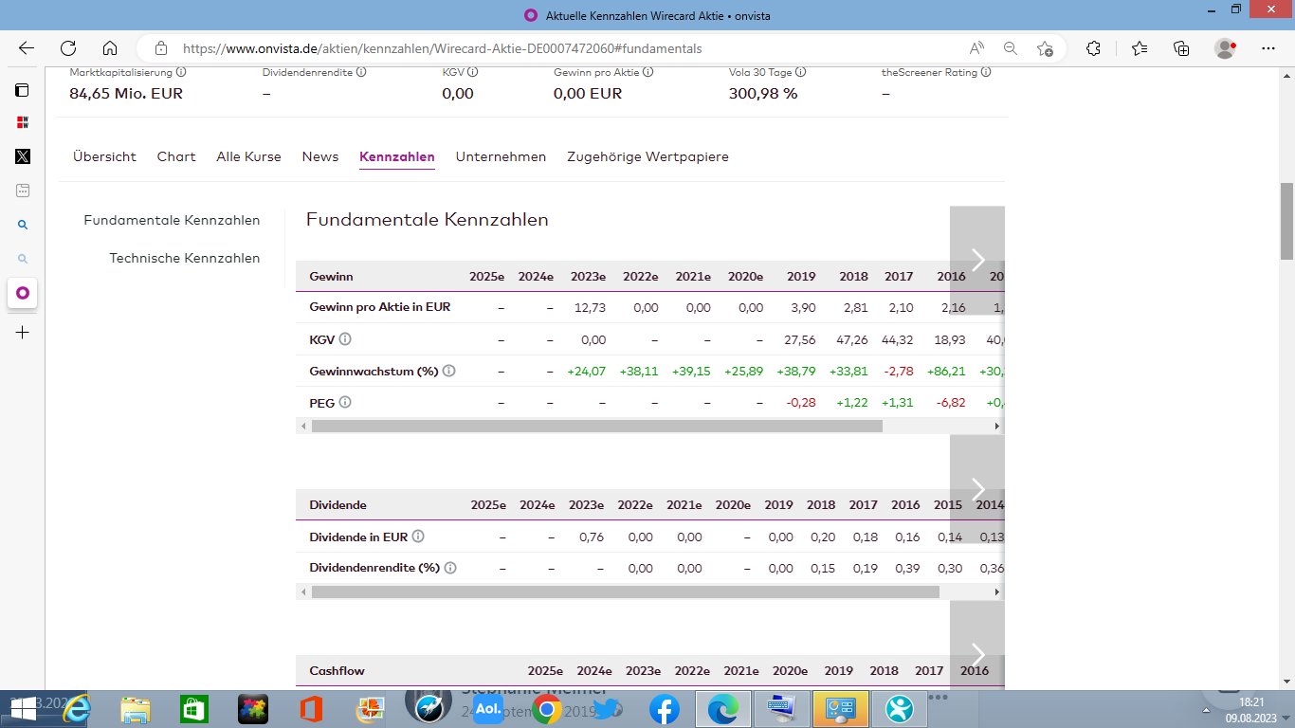Image resolution: width=1295 pixels, height=728 pixels.
Task: Open Google Chrome from the taskbar
Action: [x=546, y=708]
